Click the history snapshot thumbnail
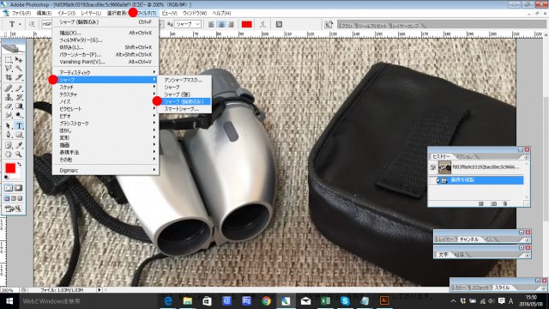549x309 pixels. pos(444,167)
